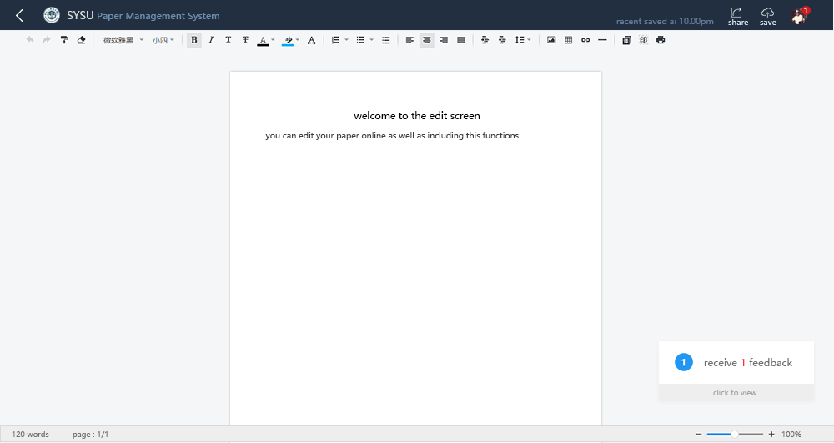834x443 pixels.
Task: Insert a numbered list
Action: point(335,40)
